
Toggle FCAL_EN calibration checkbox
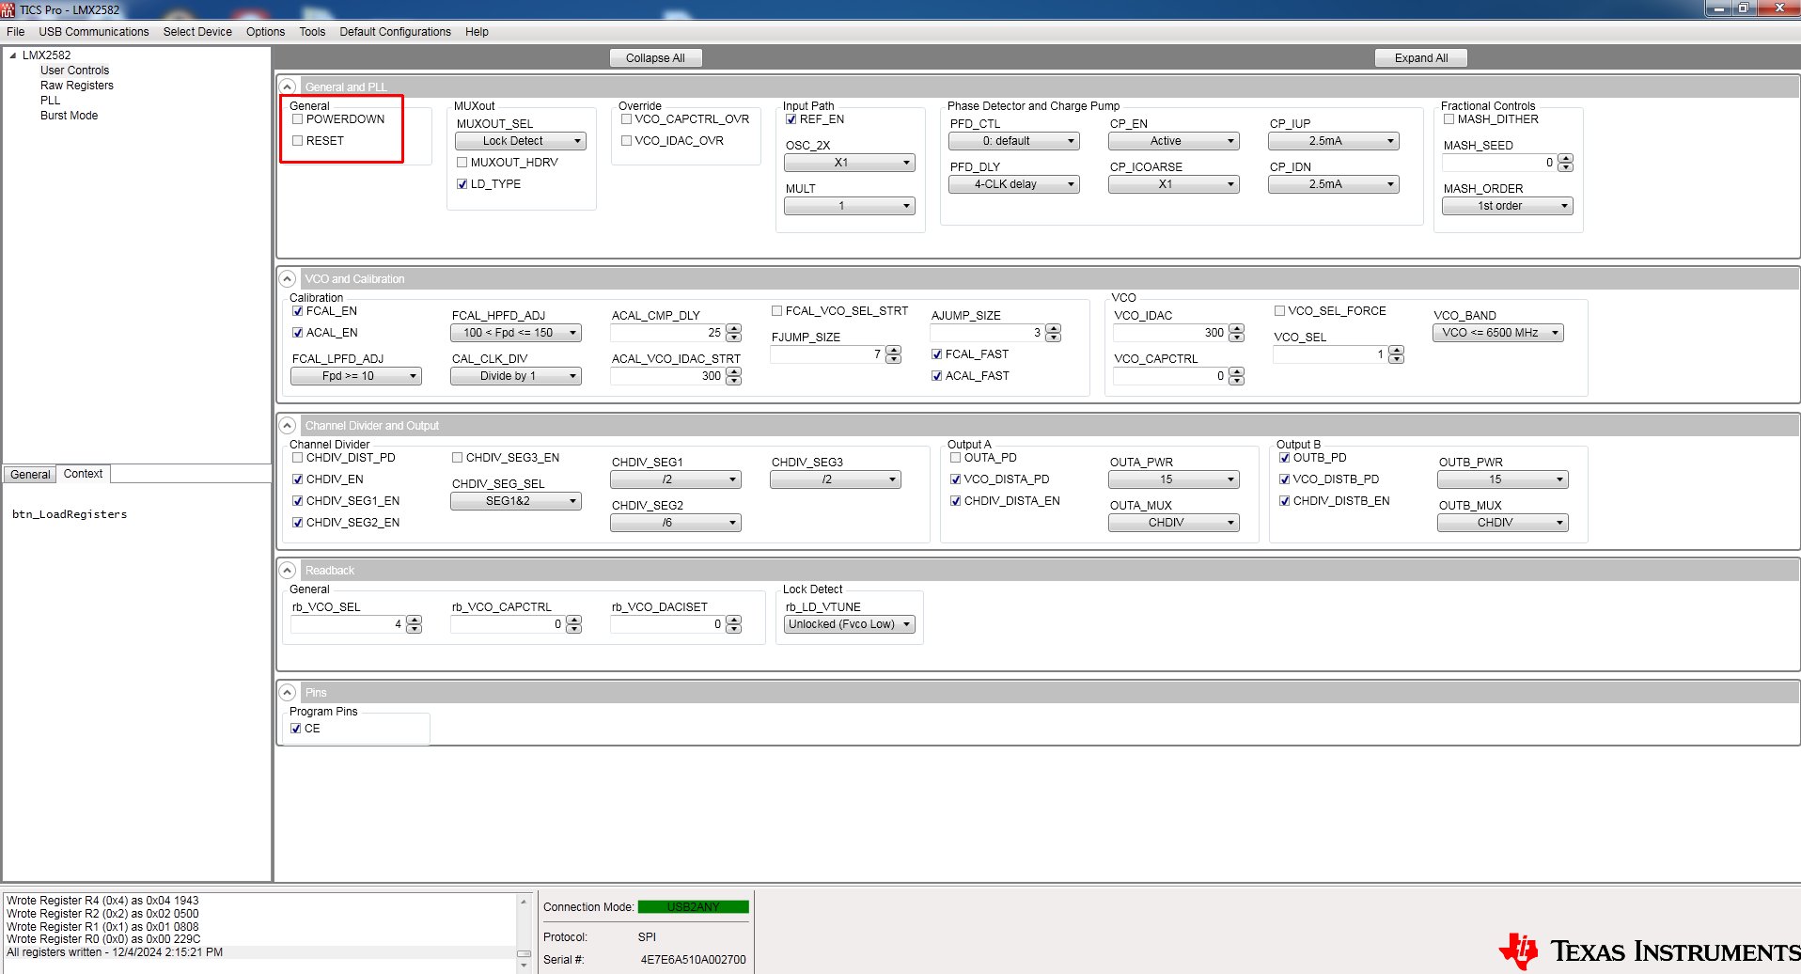point(297,311)
